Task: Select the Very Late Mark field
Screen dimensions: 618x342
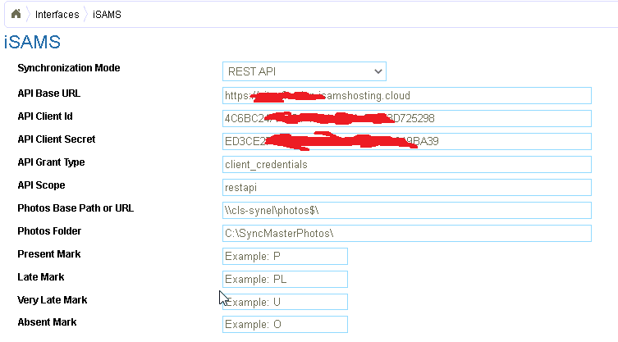Action: click(285, 302)
